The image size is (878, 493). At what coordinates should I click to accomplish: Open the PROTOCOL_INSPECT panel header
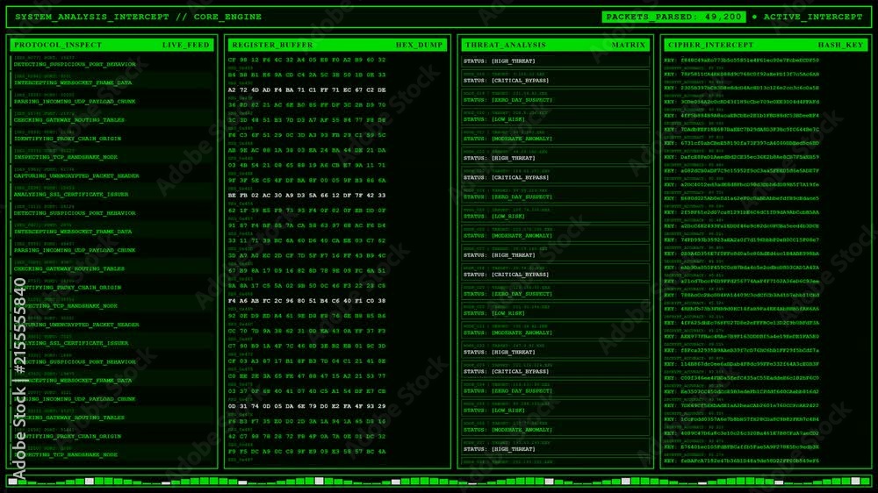(x=112, y=45)
